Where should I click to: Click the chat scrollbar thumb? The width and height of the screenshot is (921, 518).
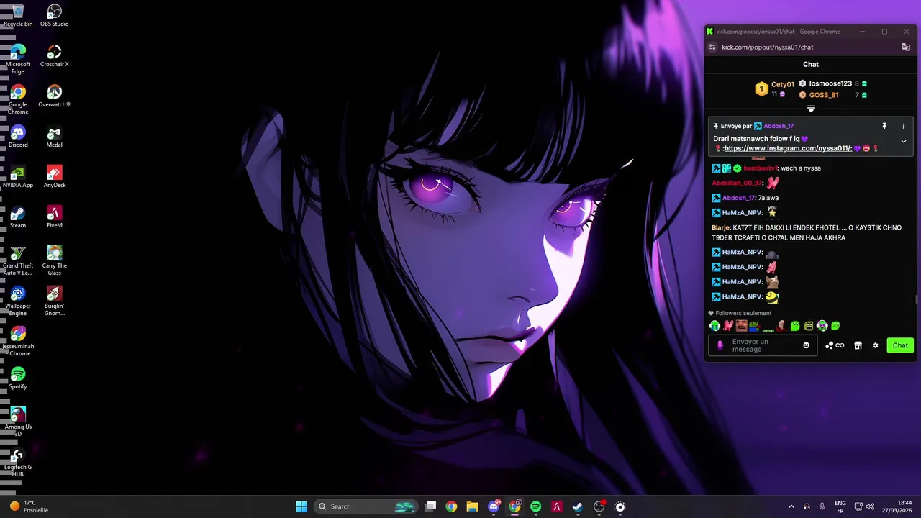(916, 299)
